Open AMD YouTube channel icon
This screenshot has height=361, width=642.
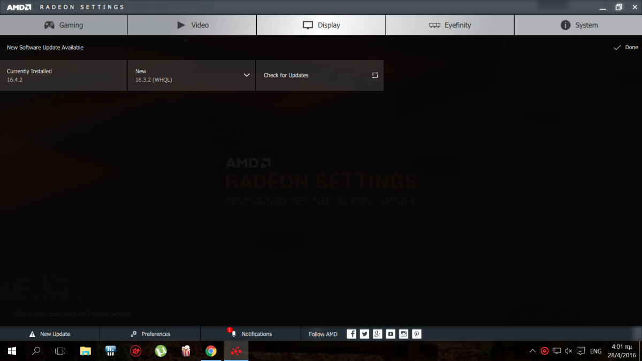[x=391, y=334]
